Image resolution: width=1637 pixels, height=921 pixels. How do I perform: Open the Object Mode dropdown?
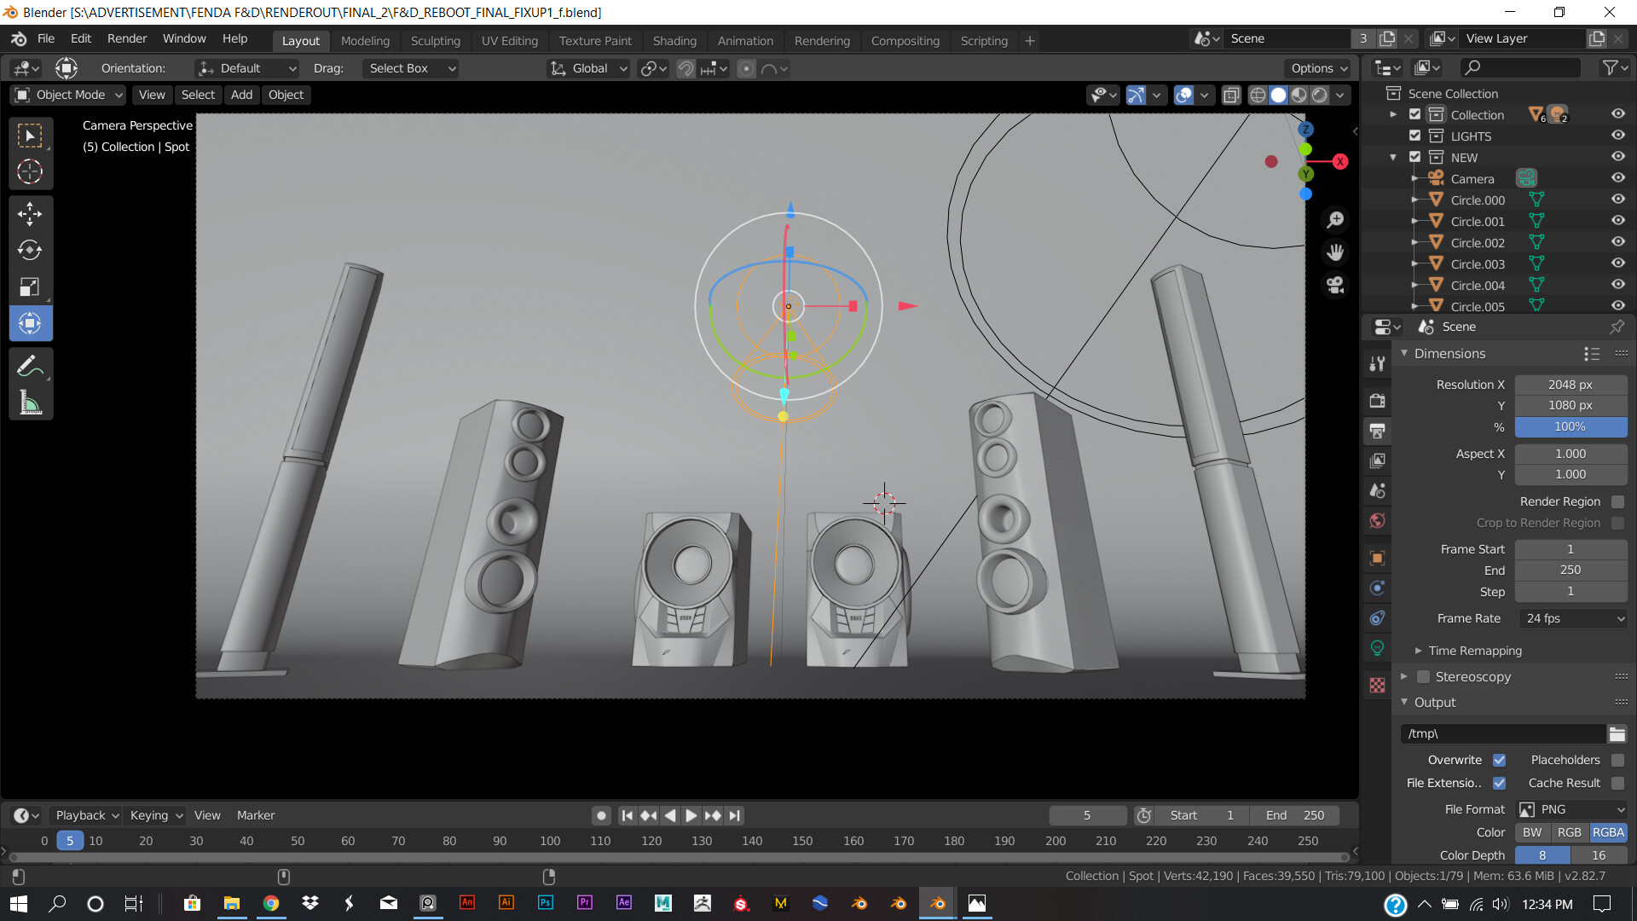[x=70, y=95]
